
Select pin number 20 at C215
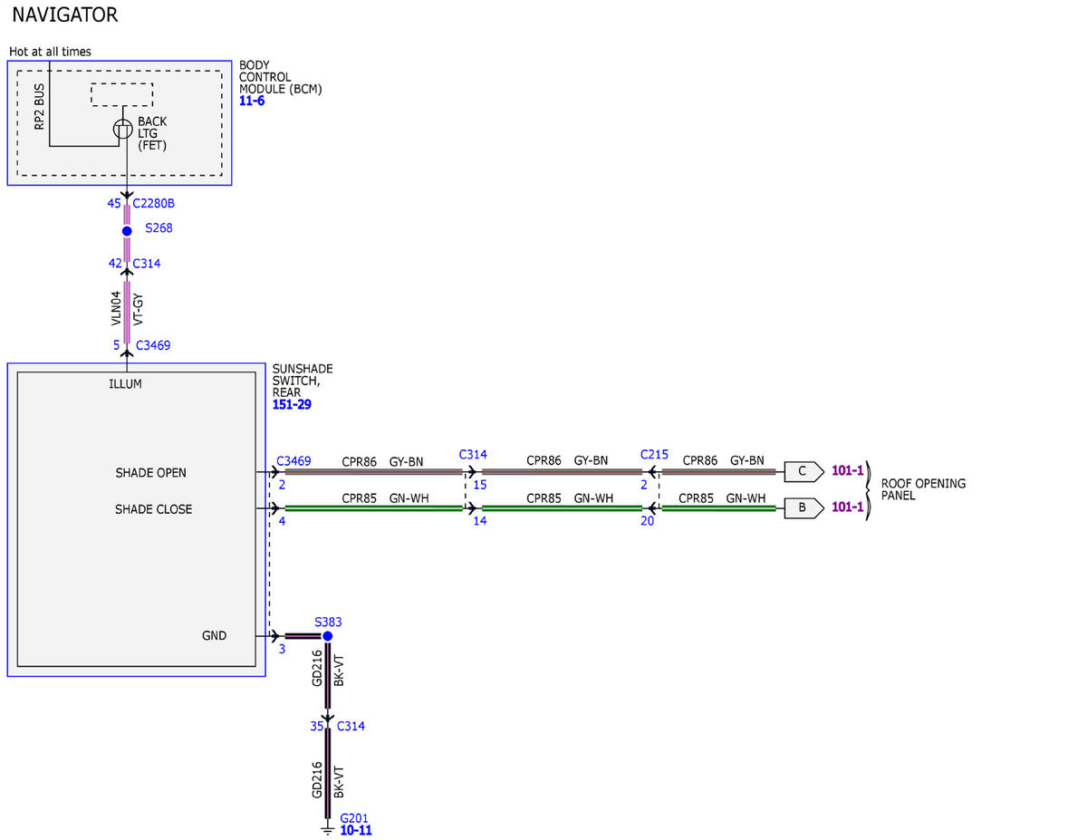(647, 521)
